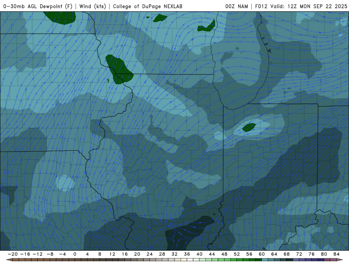
Task: Click the 'Wind (kts)' header label
Action: (x=92, y=6)
